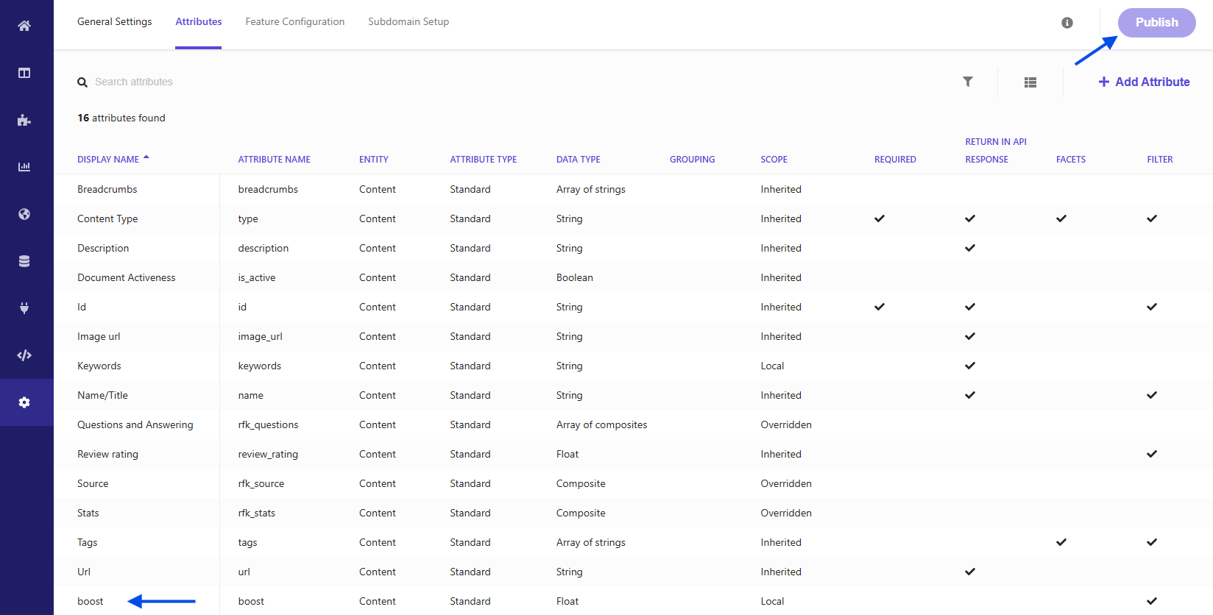Click the layout columns icon in sidebar
Screen dimensions: 1213x615
coord(24,73)
